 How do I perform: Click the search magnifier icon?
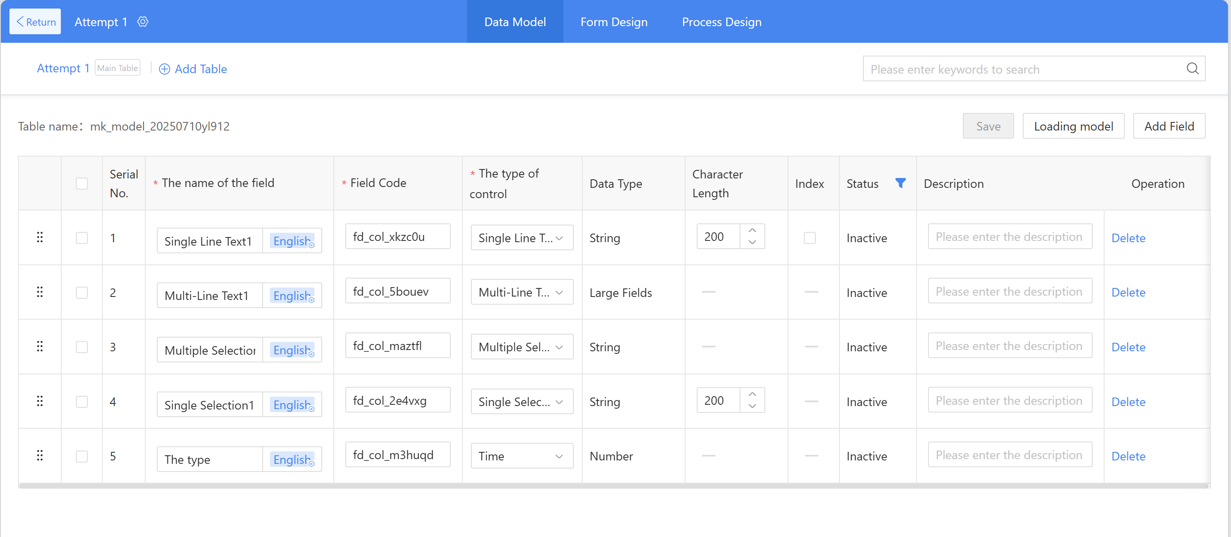tap(1192, 69)
